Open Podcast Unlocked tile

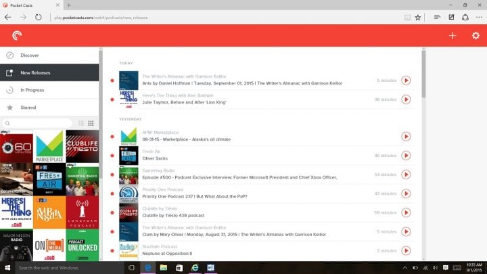coord(83,245)
